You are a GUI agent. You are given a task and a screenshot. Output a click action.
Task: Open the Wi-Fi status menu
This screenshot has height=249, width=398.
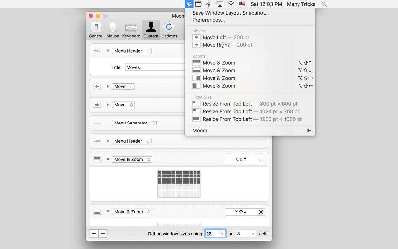click(x=231, y=4)
